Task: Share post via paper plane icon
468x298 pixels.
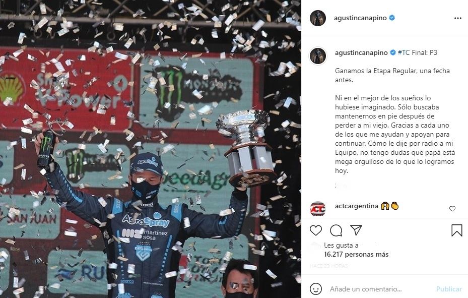Action: 356,230
